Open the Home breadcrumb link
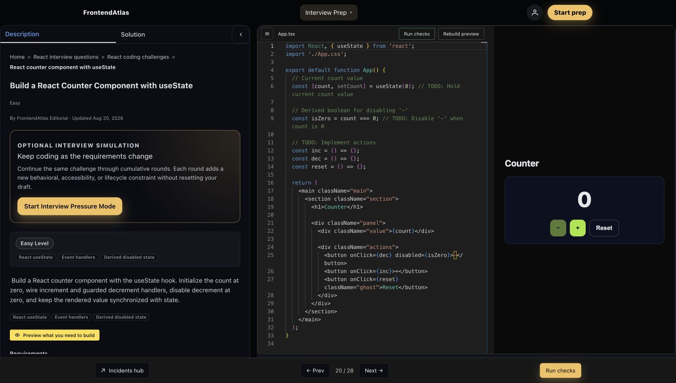 tap(17, 57)
